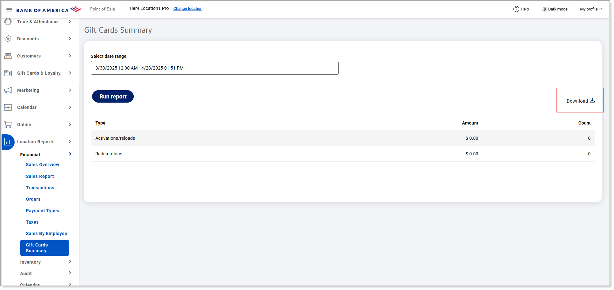Open the Audit submenu label
Image resolution: width=614 pixels, height=290 pixels.
tap(26, 273)
